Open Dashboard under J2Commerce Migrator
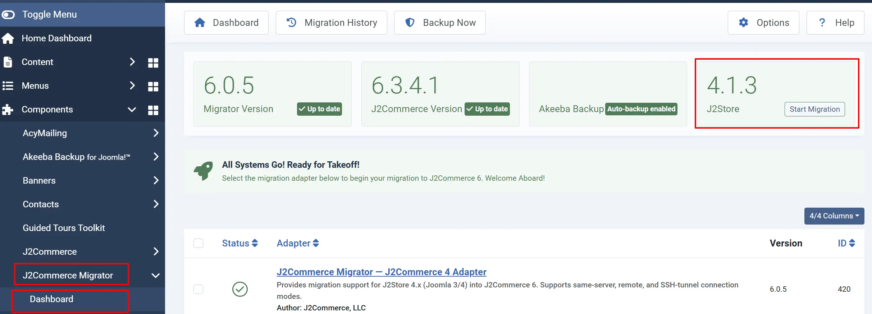872x314 pixels. pos(51,299)
